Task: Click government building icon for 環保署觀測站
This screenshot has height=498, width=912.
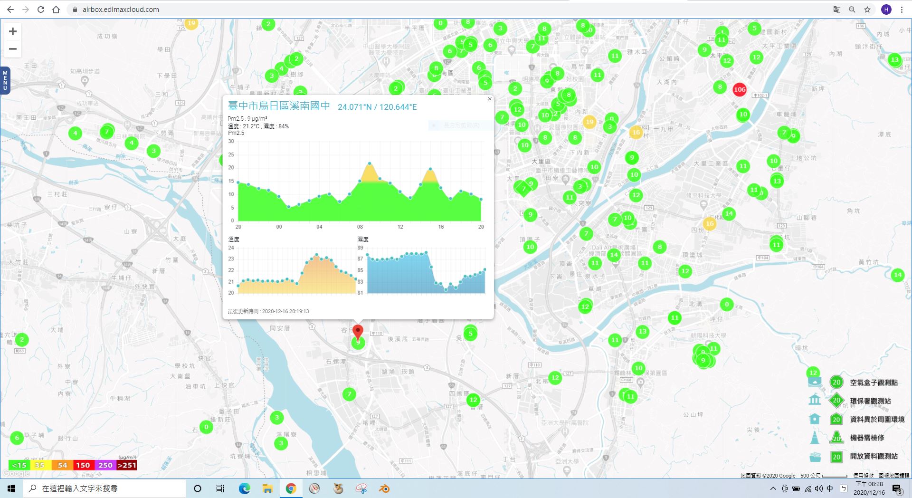Action: (815, 400)
